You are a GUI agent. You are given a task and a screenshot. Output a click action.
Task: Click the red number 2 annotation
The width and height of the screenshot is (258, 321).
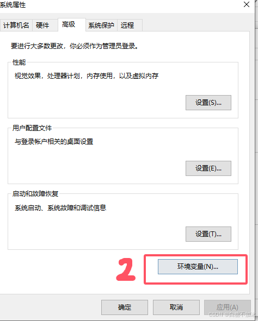point(126,269)
